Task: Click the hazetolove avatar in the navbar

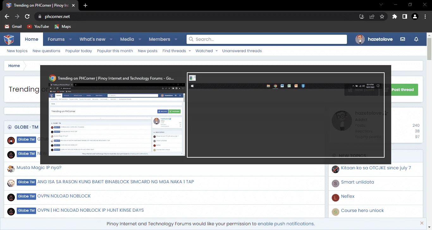Action: click(360, 39)
